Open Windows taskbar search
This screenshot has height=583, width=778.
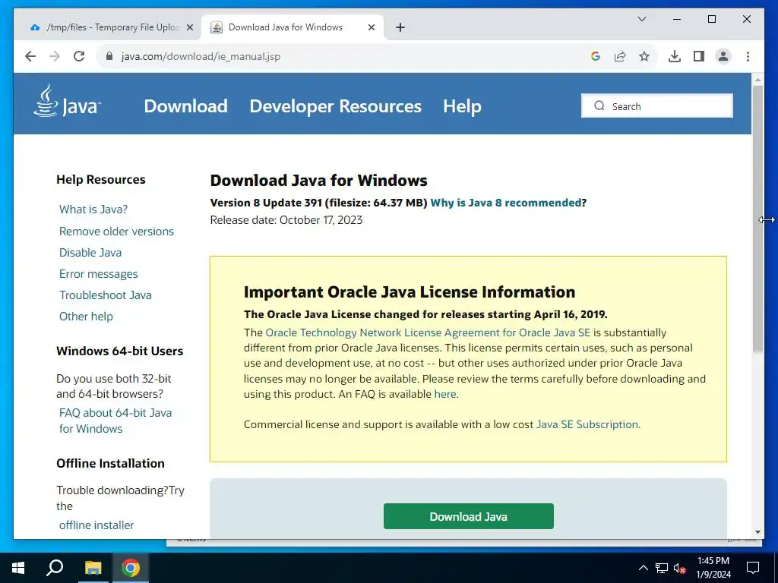[x=55, y=568]
